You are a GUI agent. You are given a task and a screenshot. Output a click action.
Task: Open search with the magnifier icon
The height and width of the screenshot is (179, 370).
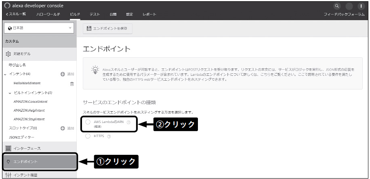(337, 6)
